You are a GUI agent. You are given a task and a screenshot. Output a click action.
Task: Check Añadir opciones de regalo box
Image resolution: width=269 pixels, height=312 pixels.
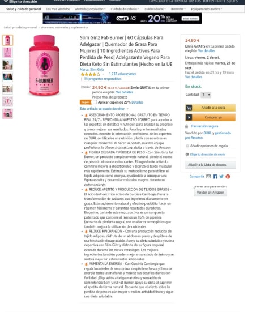187,146
